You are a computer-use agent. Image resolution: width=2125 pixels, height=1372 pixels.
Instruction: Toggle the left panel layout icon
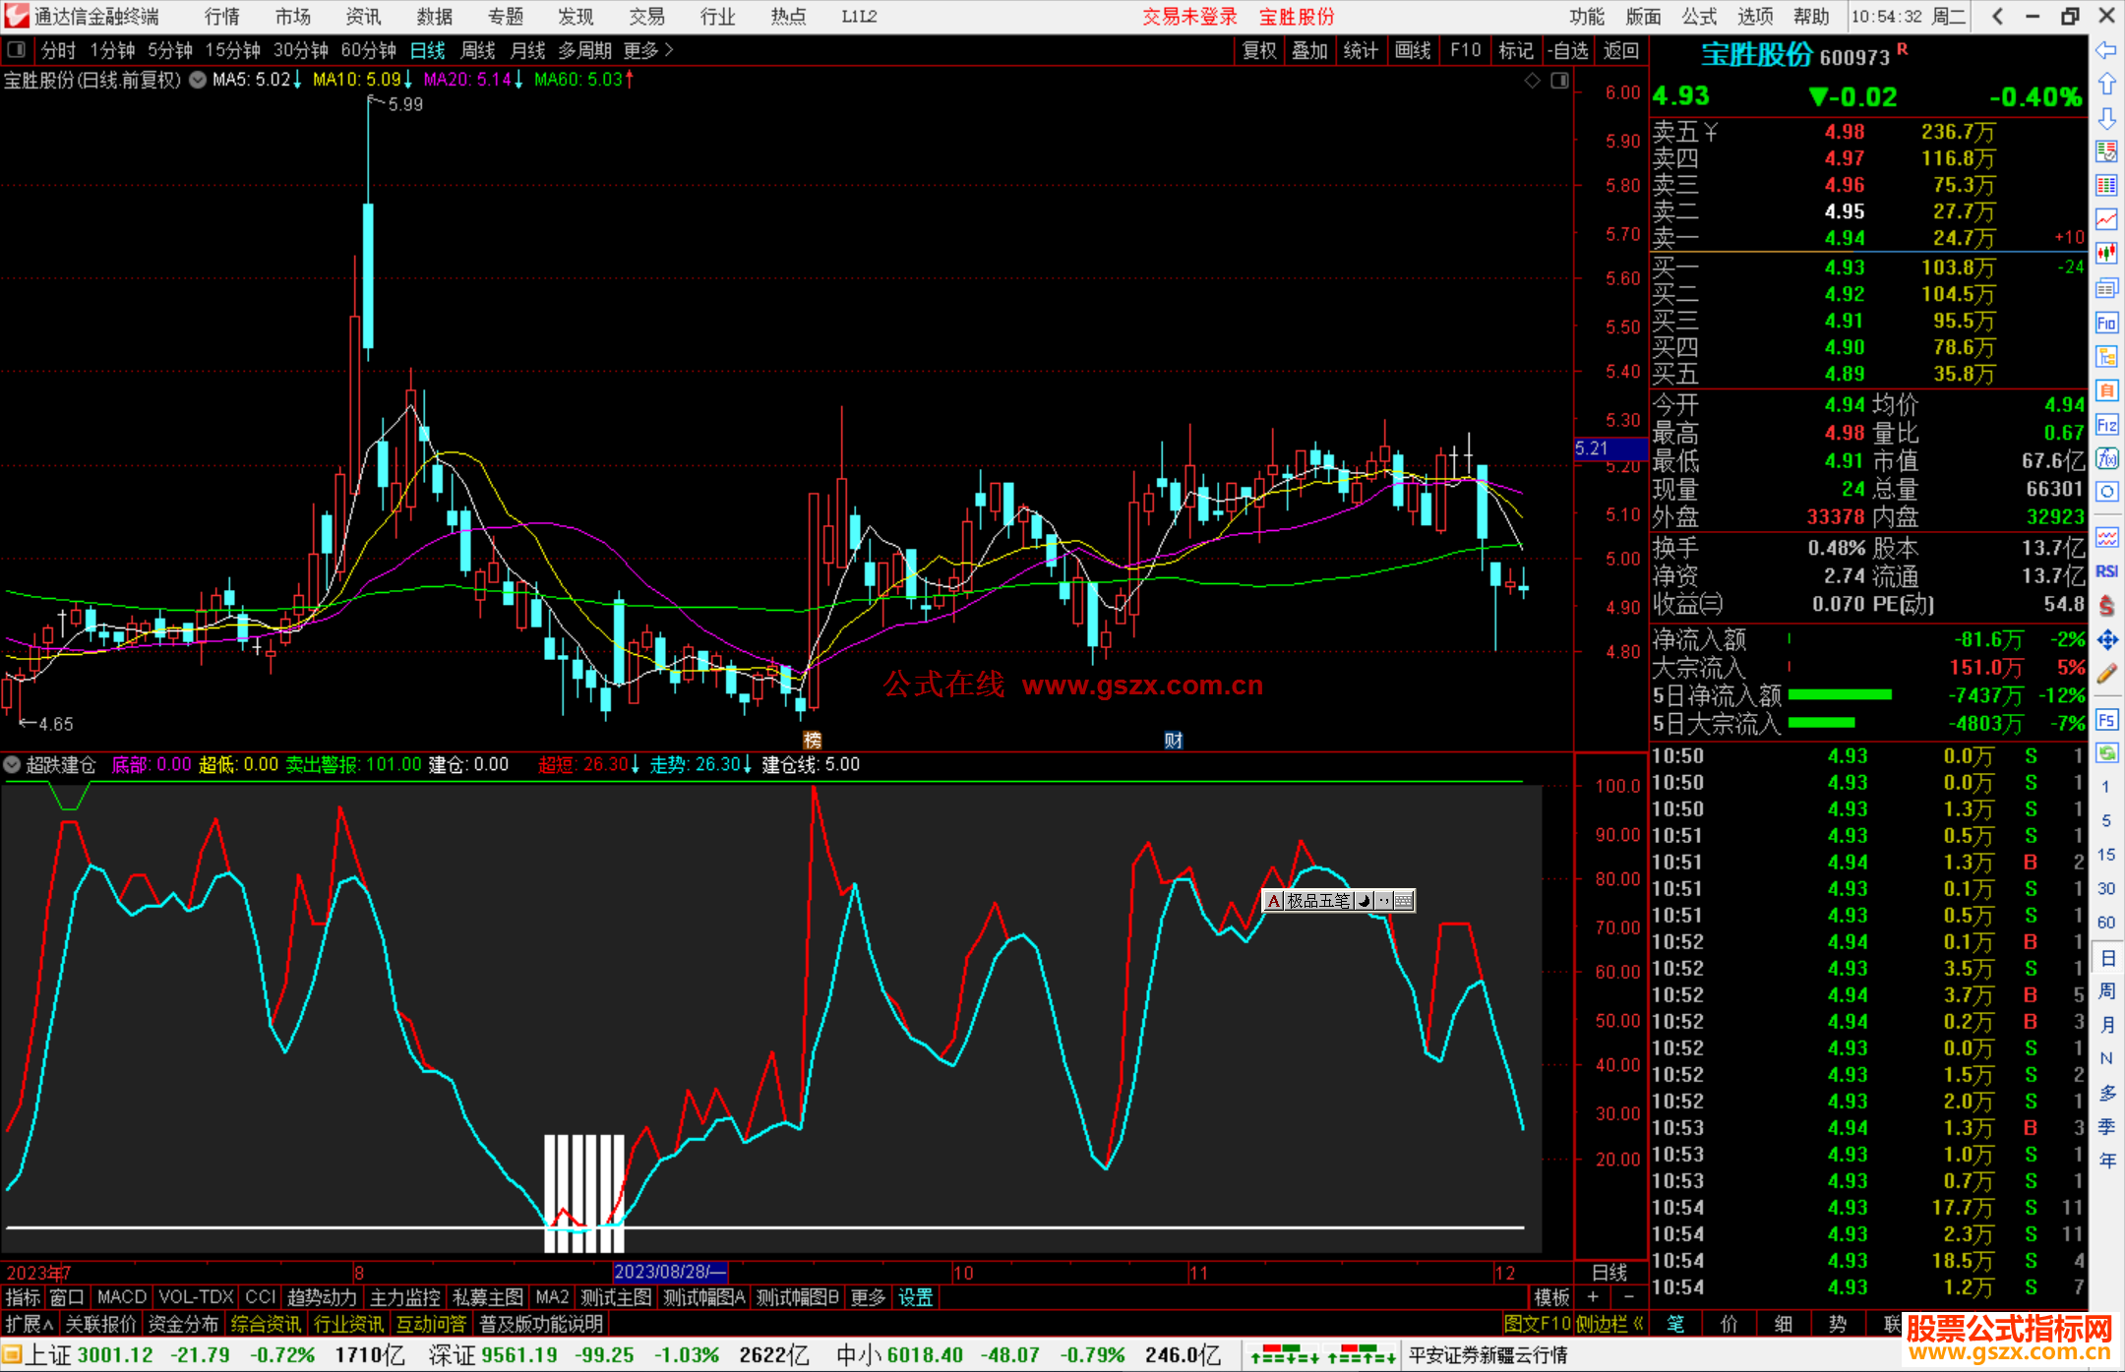(16, 50)
